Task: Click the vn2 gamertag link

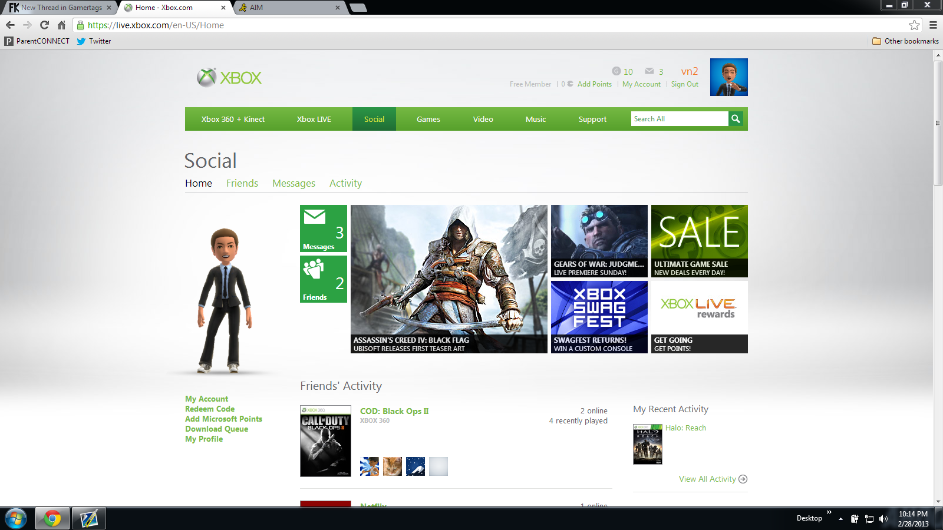Action: click(690, 71)
